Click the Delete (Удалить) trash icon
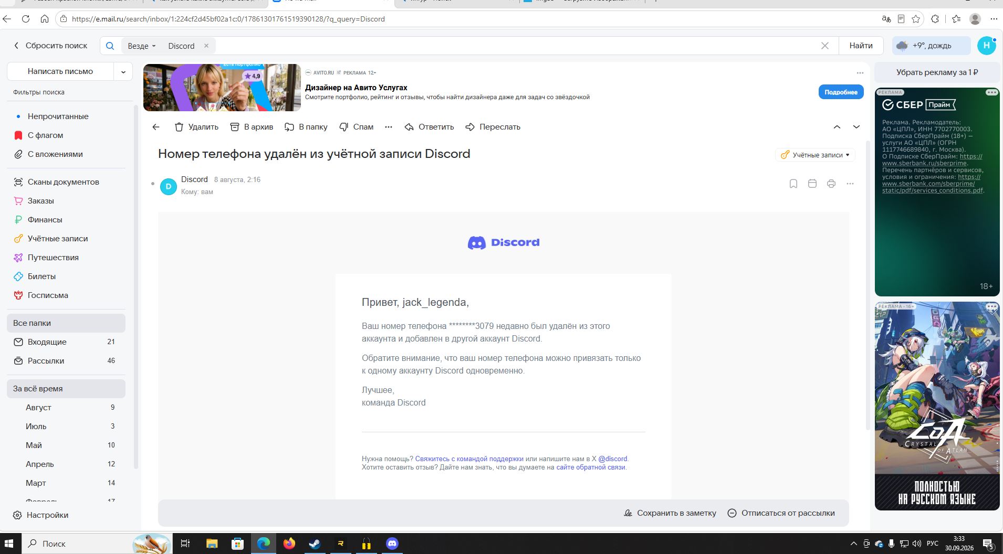The image size is (1003, 554). 179,127
